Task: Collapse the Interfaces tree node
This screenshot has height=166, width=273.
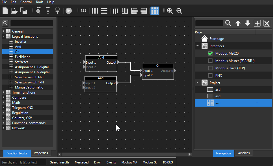Action: point(198,46)
